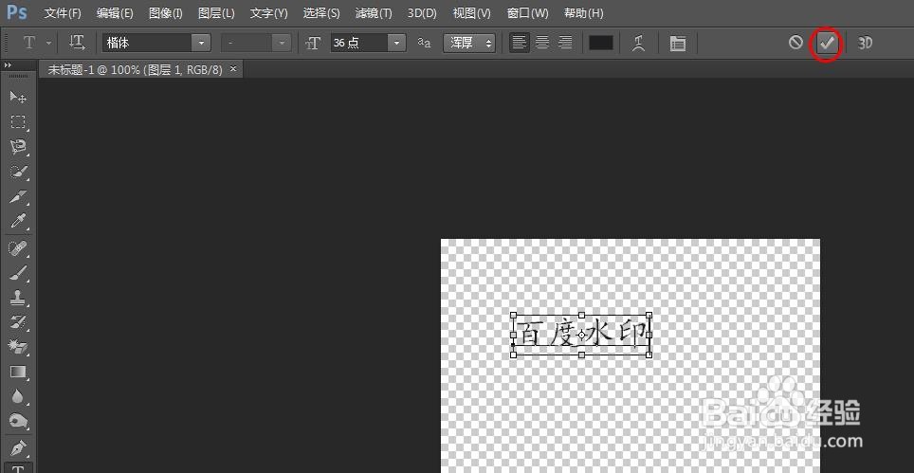The width and height of the screenshot is (914, 473).
Task: Open the 编辑(E) menu
Action: point(115,13)
